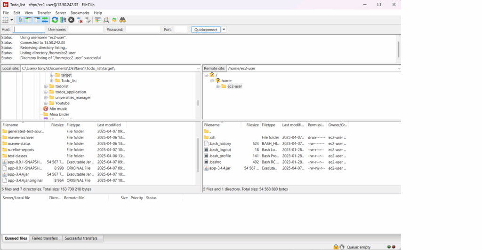
Task: Cancel the current operation
Action: pos(72,20)
